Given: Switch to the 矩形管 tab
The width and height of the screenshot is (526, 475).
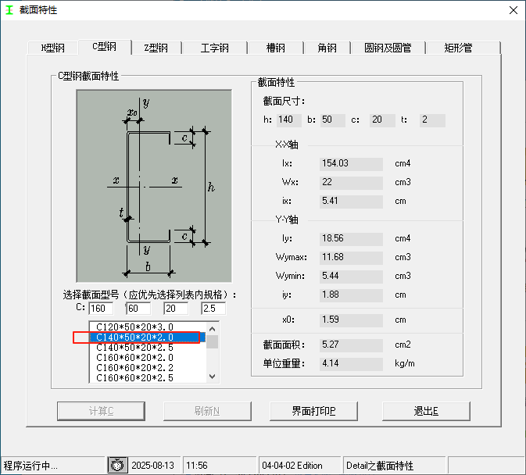Looking at the screenshot, I should click(x=463, y=48).
